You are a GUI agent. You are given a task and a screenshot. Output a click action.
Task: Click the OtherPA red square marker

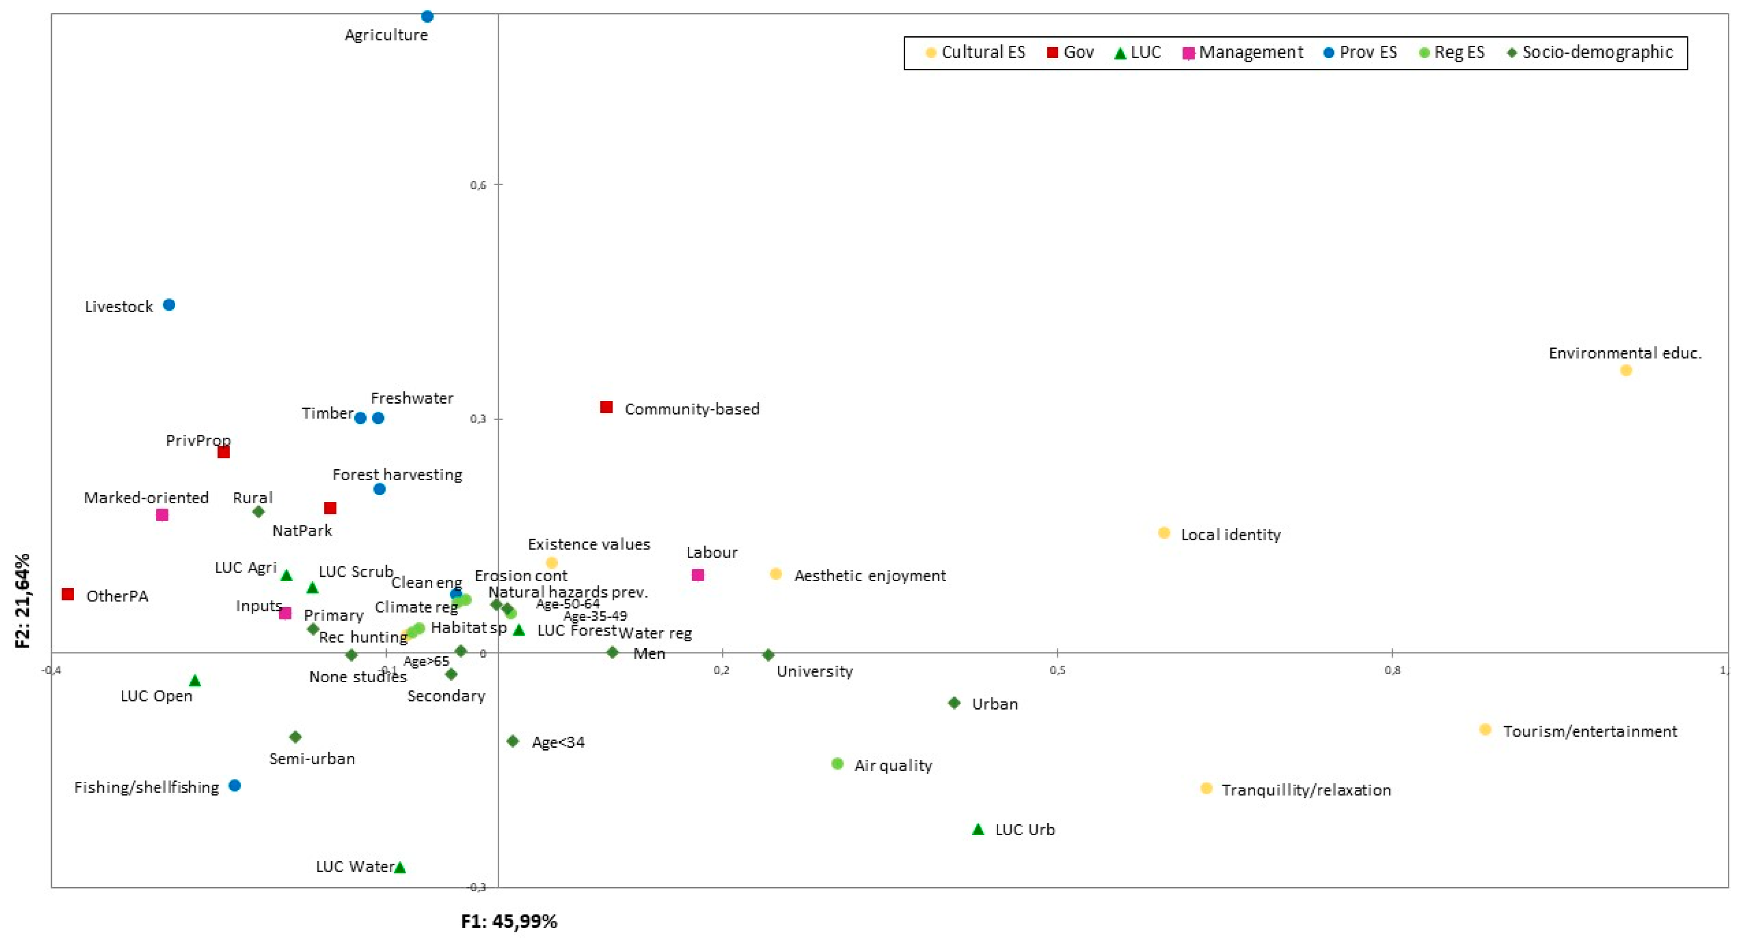coord(68,594)
